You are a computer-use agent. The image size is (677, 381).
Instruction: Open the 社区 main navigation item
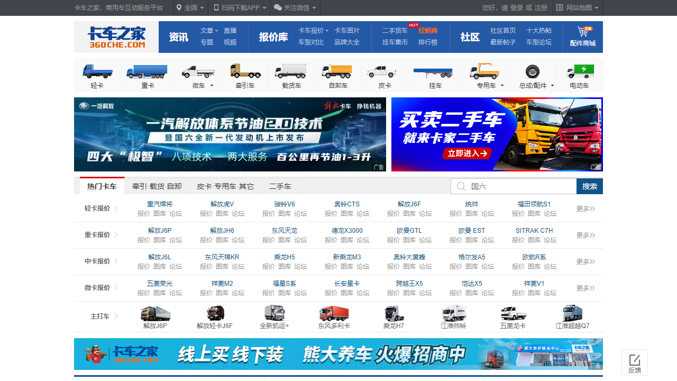pyautogui.click(x=470, y=37)
